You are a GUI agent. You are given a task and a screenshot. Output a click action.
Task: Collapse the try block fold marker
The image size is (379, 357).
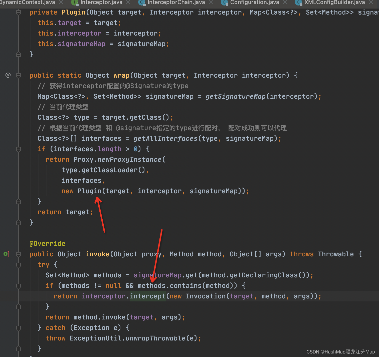tap(19, 265)
